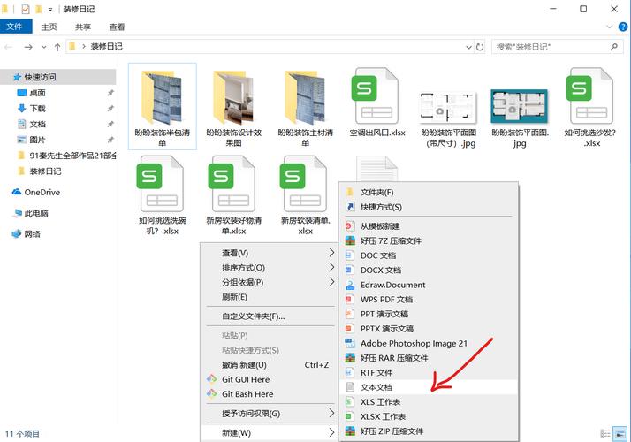The width and height of the screenshot is (631, 442).
Task: Click 刷新(E) in the context menu
Action: point(270,297)
